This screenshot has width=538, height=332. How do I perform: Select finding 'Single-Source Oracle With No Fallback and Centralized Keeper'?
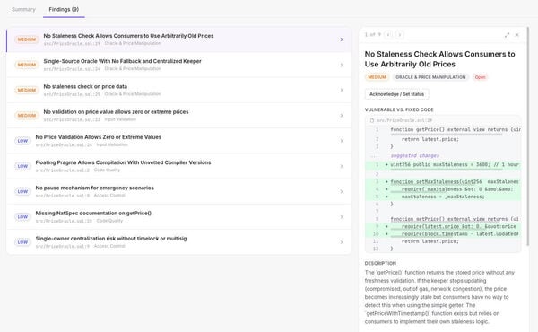click(179, 65)
